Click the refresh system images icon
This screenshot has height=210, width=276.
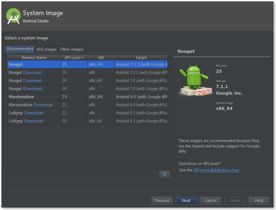[164, 174]
